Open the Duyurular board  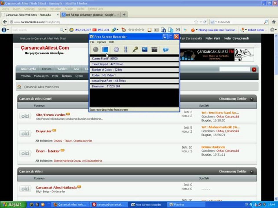[44, 131]
